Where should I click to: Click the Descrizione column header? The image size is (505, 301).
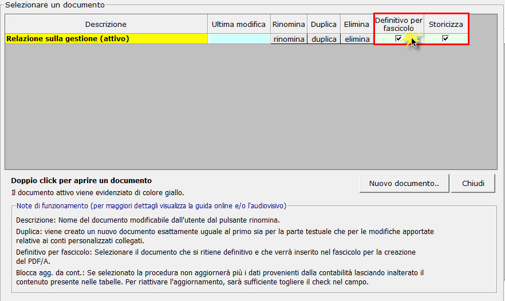pyautogui.click(x=106, y=25)
